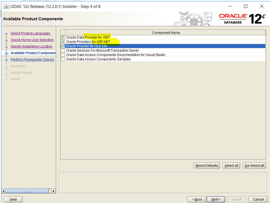Image resolution: width=270 pixels, height=203 pixels.
Task: Select the Oracle Data Provider for .NET row
Action: coord(166,37)
